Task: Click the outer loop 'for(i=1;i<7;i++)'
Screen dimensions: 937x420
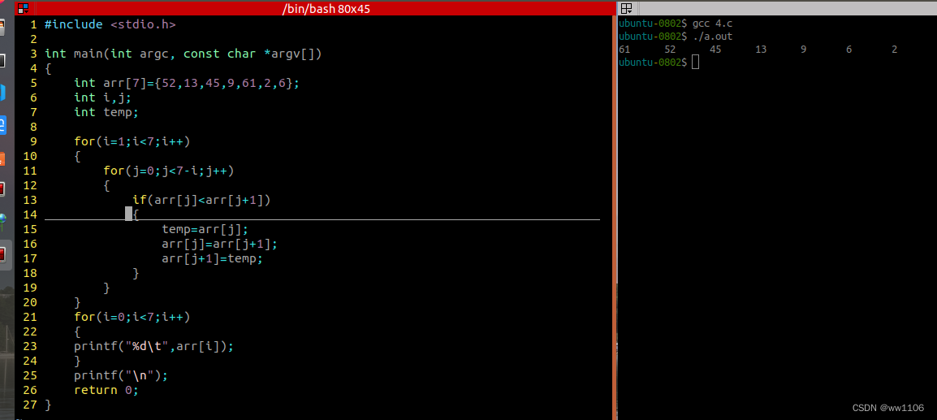Action: 132,141
